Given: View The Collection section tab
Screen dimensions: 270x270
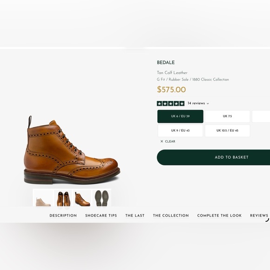Looking at the screenshot, I should 171,216.
